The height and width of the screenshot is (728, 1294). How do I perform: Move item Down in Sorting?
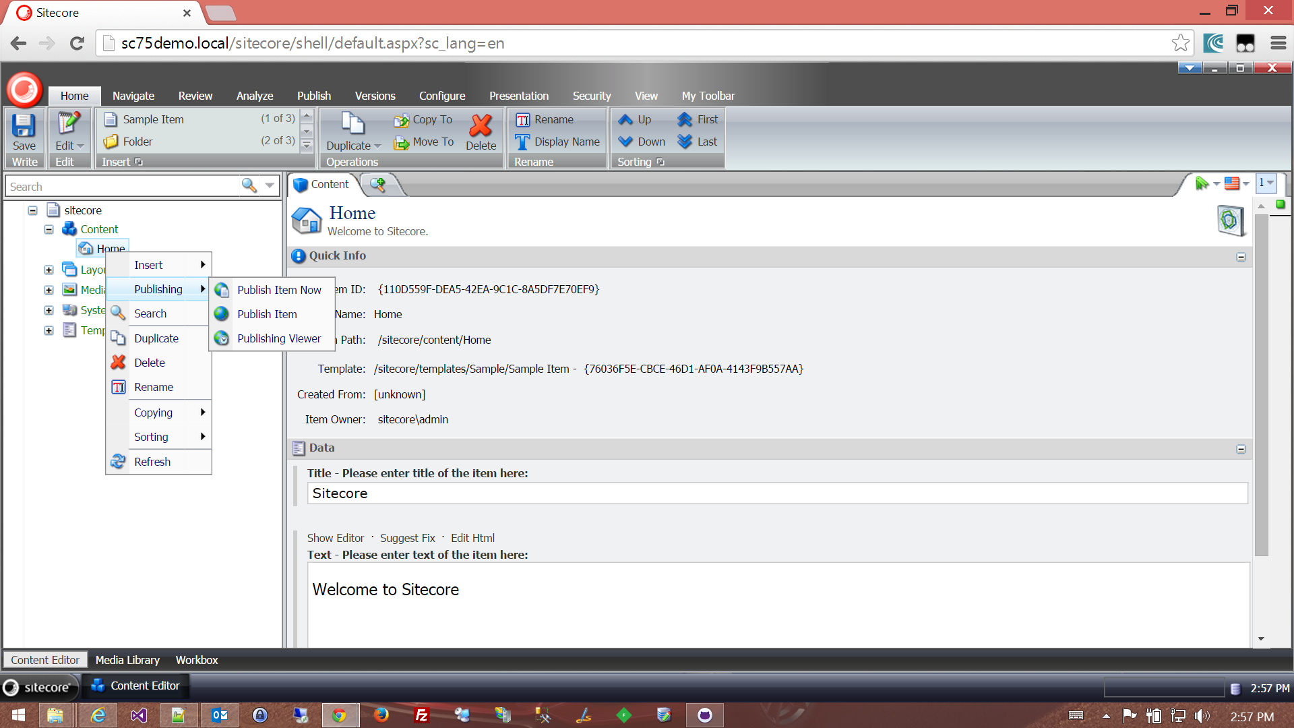pyautogui.click(x=642, y=142)
